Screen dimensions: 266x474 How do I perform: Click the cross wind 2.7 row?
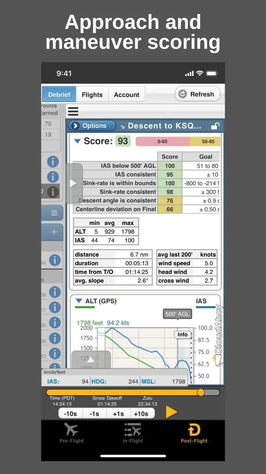click(187, 280)
